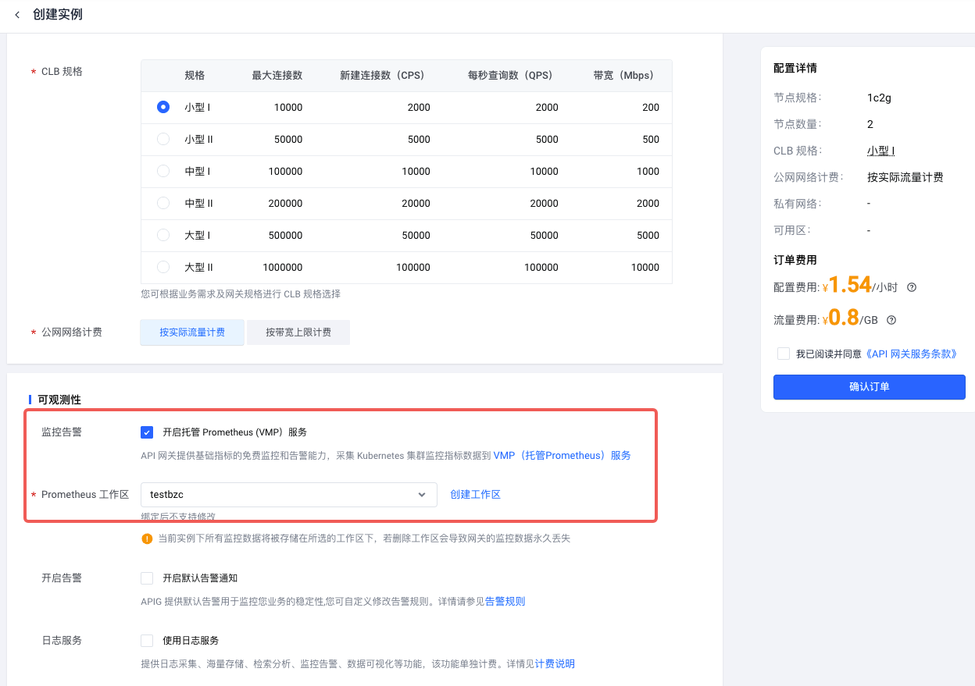Click the 带宽（Mbps） column header
The width and height of the screenshot is (975, 686).
(x=627, y=76)
